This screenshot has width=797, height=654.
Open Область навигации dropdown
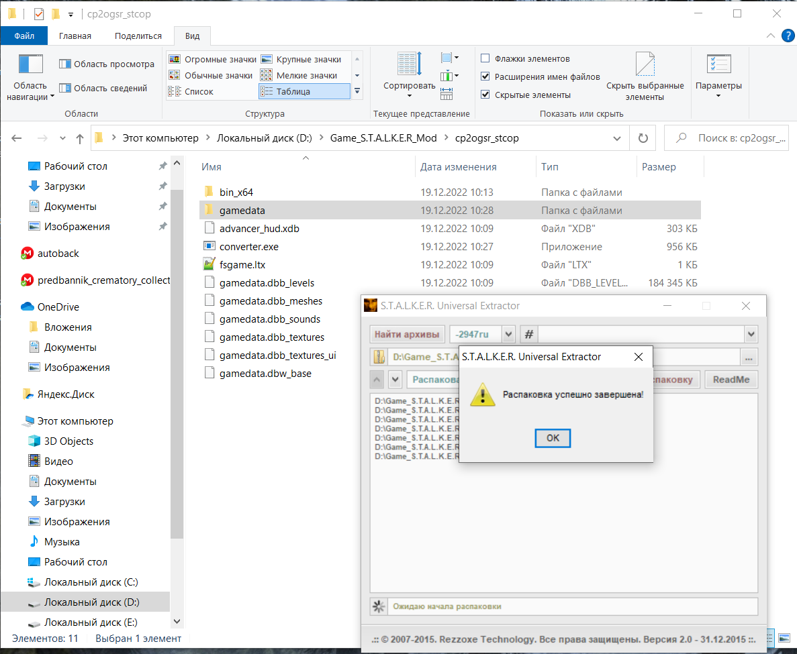pos(30,77)
